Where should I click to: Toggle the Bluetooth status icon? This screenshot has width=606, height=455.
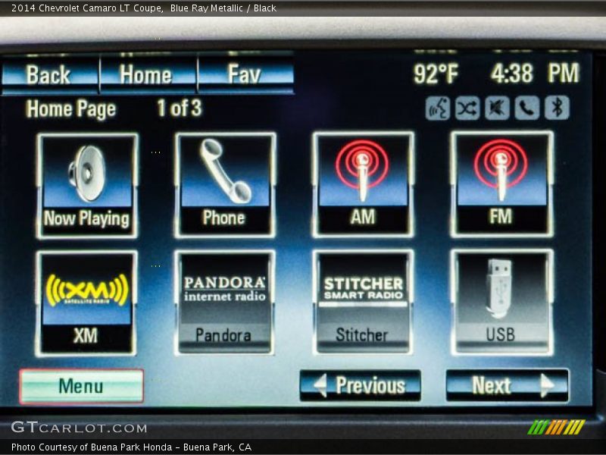coord(557,108)
